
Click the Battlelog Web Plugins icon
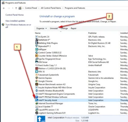(37, 43)
